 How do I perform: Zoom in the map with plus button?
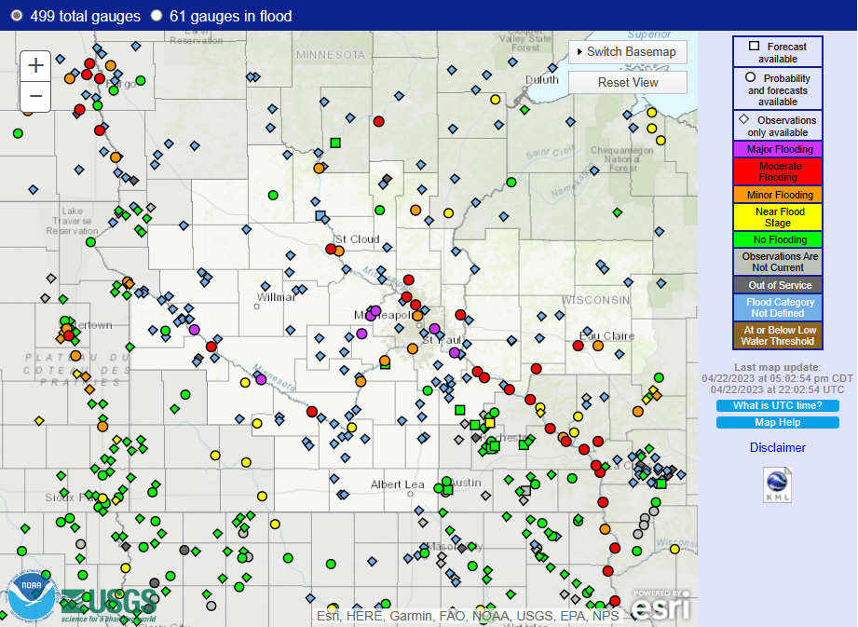point(35,65)
